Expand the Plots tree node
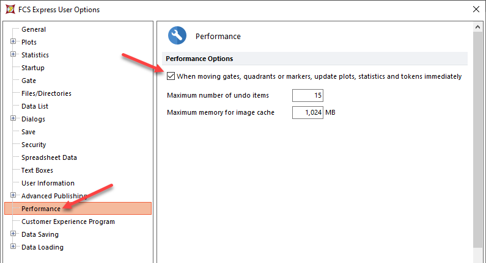Image resolution: width=486 pixels, height=263 pixels. [13, 42]
